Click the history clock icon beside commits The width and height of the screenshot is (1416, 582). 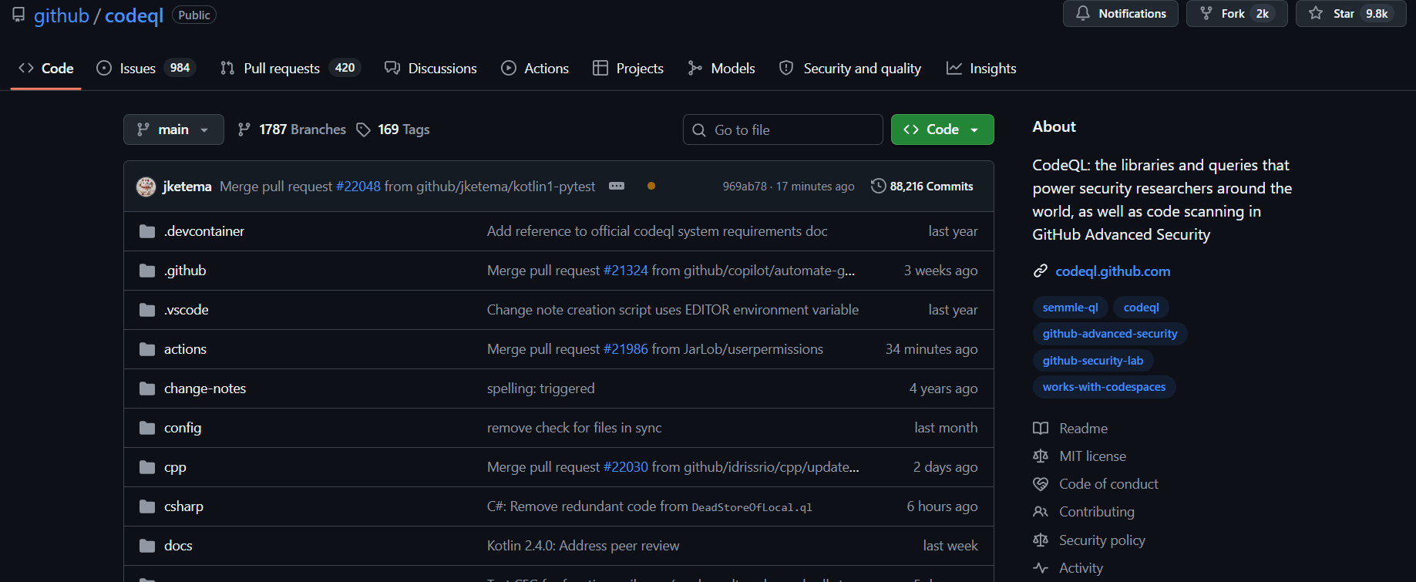878,186
